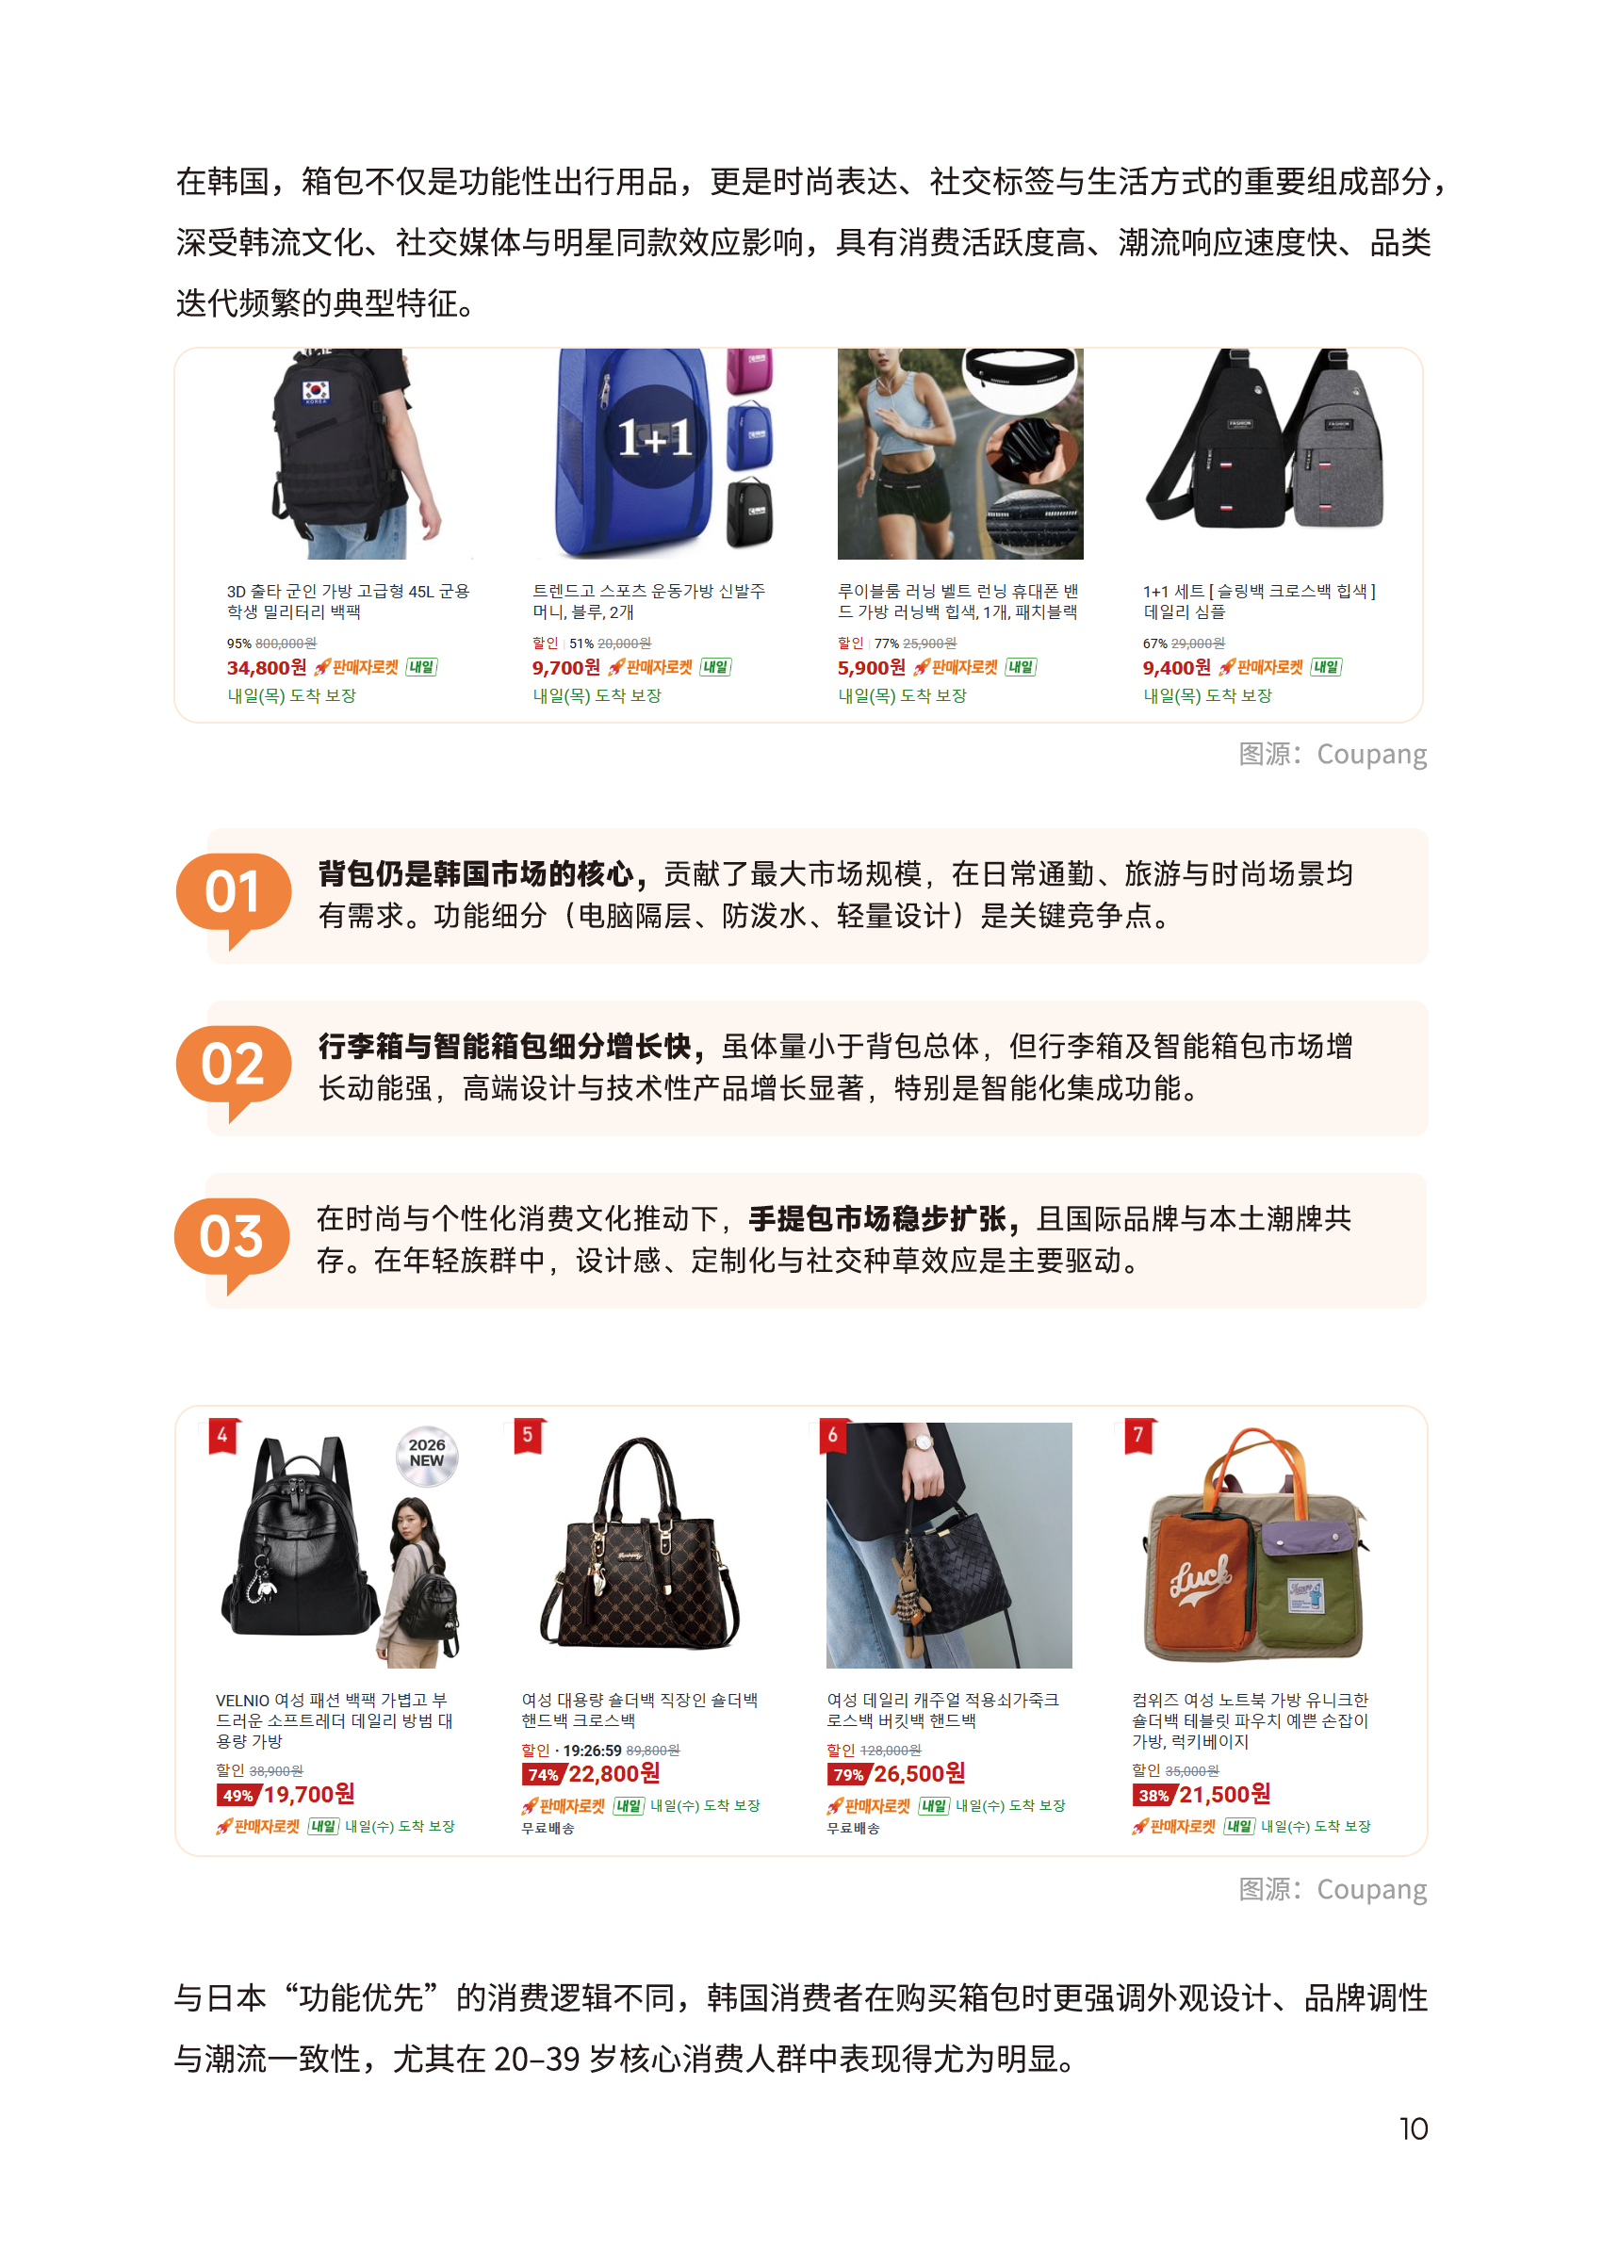Image resolution: width=1603 pixels, height=2248 pixels.
Task: Click the red rank 5 ribbon badge
Action: tap(528, 1436)
